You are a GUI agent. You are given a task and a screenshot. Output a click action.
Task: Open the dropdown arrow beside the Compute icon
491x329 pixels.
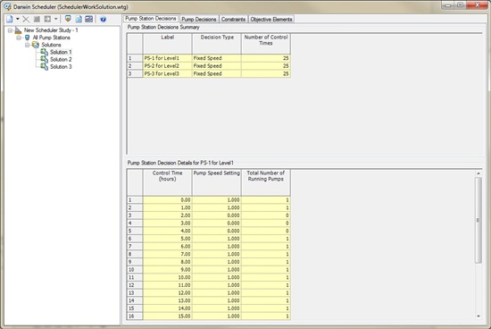(x=55, y=19)
